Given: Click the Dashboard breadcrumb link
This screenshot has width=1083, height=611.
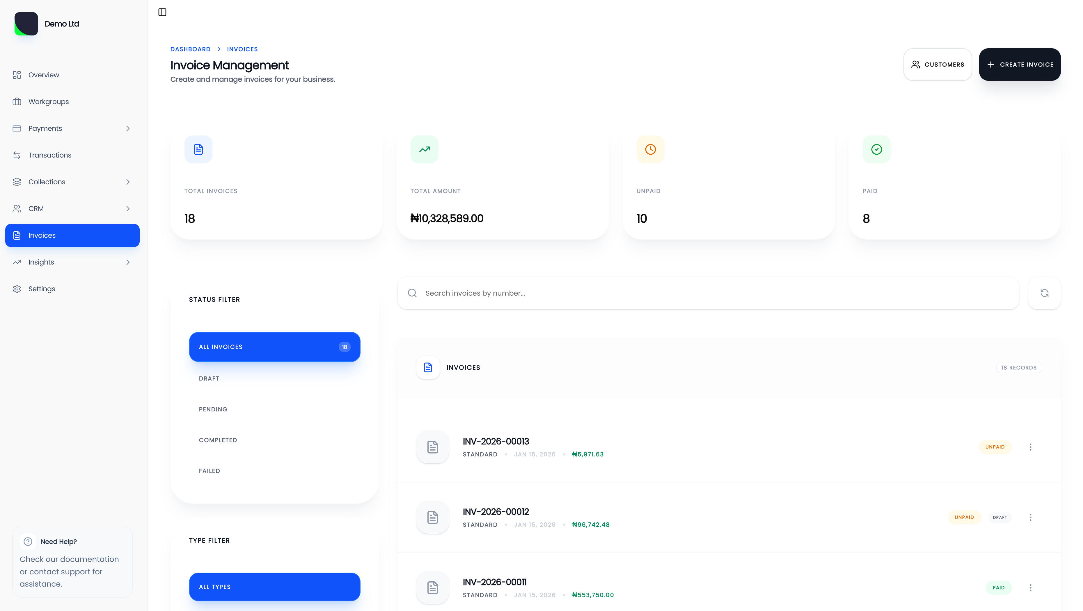Looking at the screenshot, I should click(190, 49).
